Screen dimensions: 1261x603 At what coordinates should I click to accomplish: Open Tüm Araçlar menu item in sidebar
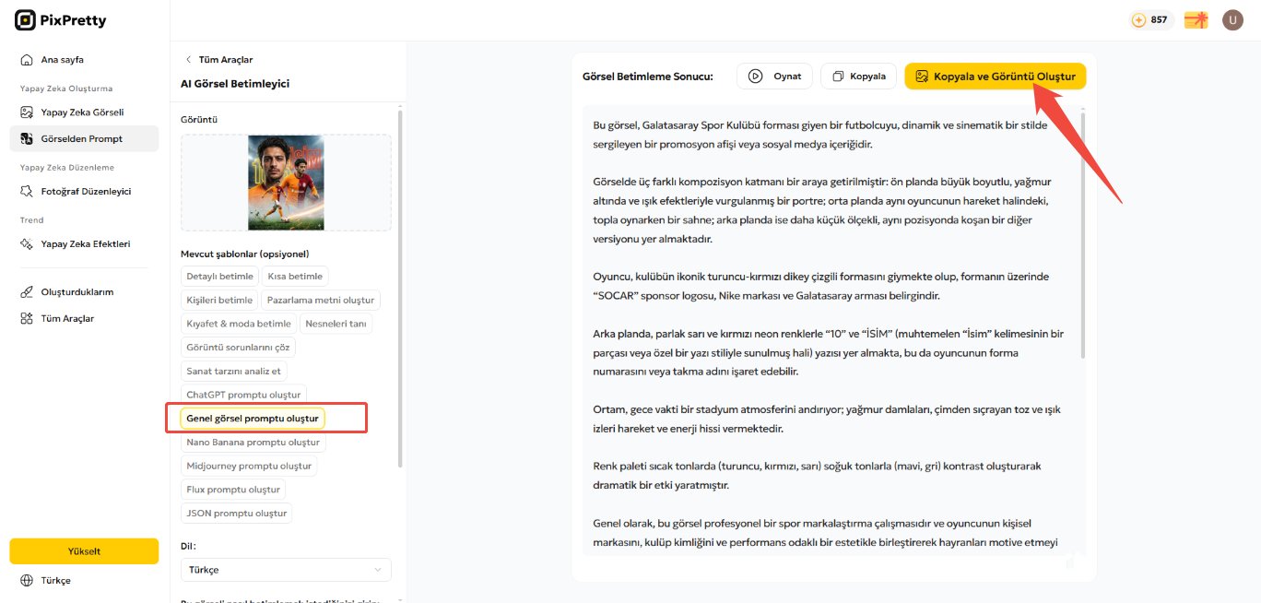click(84, 319)
